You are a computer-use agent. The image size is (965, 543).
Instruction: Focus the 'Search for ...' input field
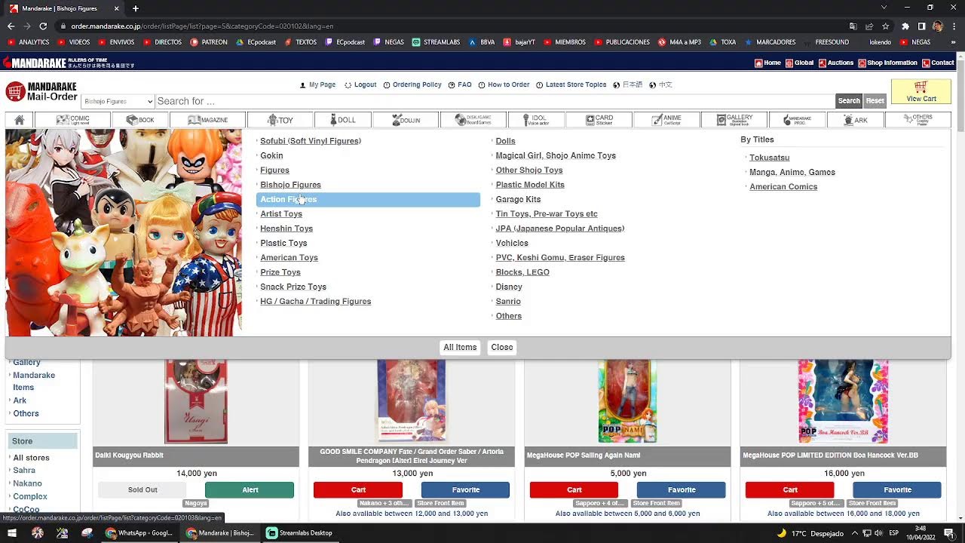495,101
